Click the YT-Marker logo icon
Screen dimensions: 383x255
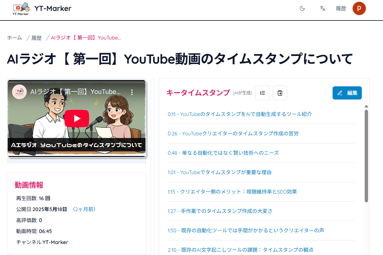(21, 9)
